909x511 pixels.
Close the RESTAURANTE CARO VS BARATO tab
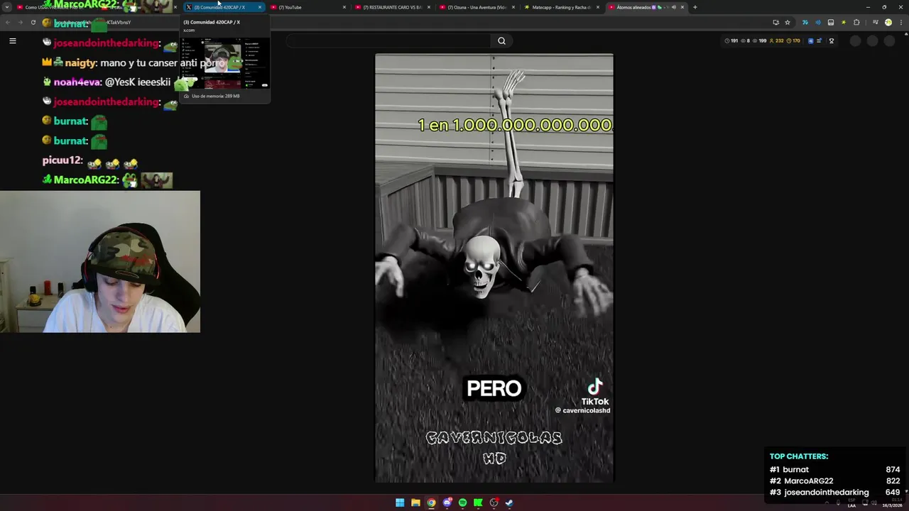point(429,7)
